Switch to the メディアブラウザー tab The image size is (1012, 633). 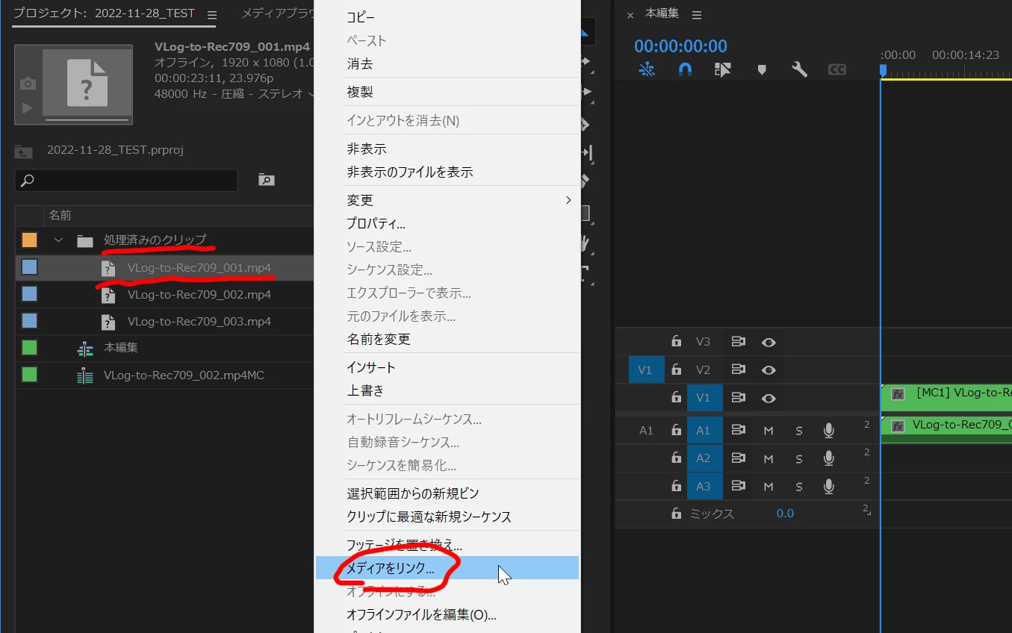point(276,13)
